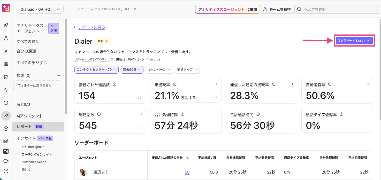Click アナリティクスエージェント に質問 button
381x180 pixels.
pos(227,10)
